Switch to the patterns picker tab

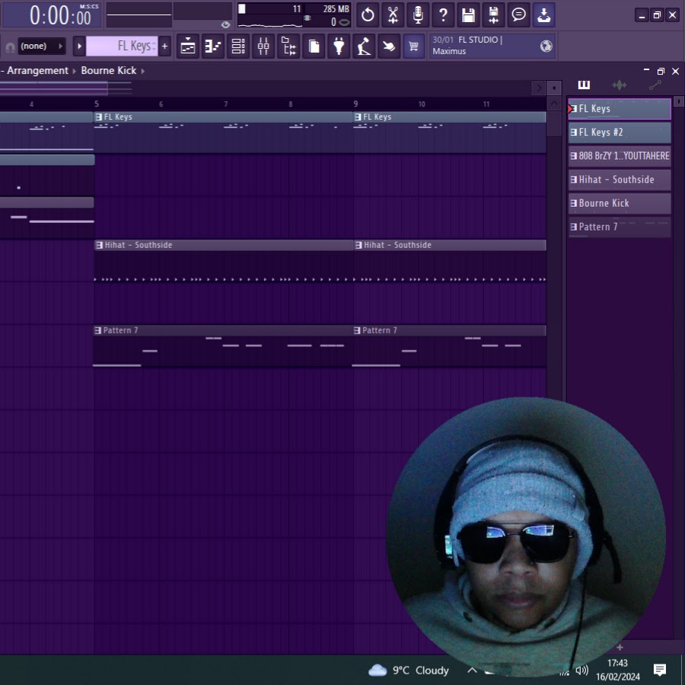pyautogui.click(x=584, y=84)
